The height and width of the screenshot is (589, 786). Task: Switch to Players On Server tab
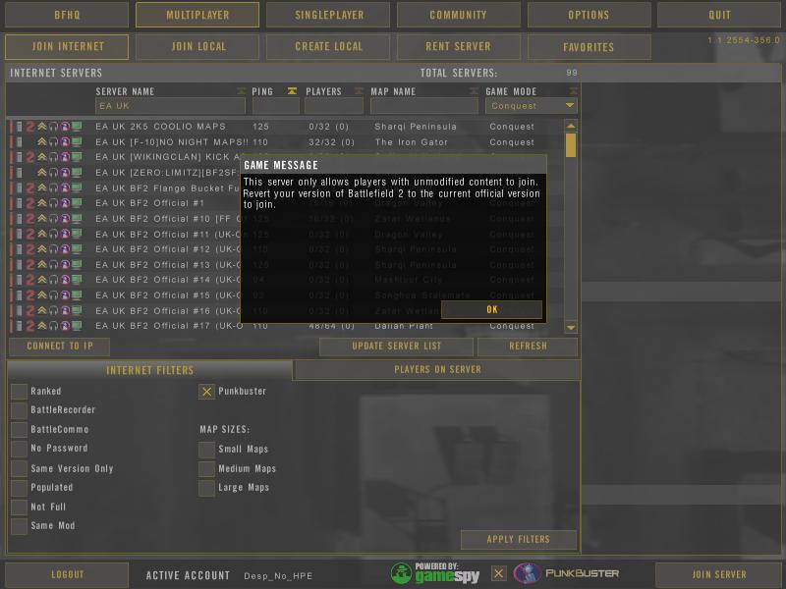click(437, 370)
